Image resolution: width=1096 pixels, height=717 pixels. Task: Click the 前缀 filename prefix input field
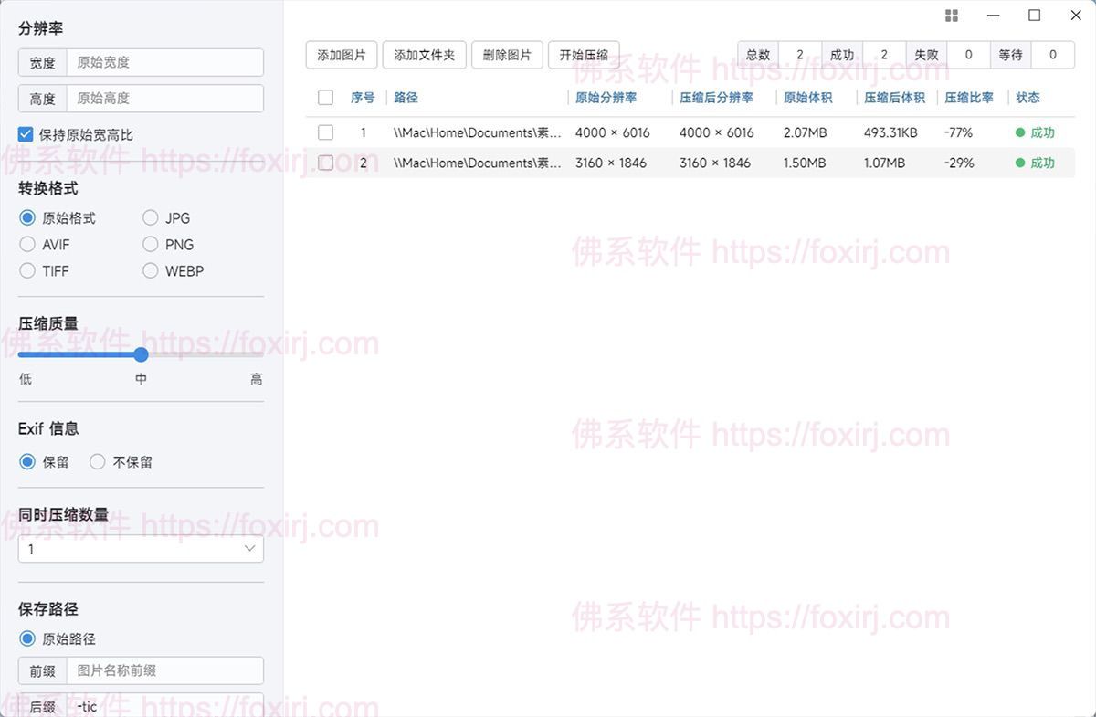164,670
